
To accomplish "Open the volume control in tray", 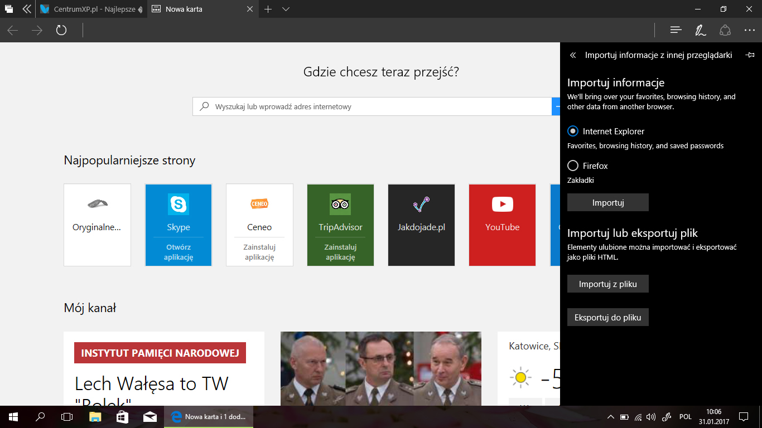I will (651, 417).
